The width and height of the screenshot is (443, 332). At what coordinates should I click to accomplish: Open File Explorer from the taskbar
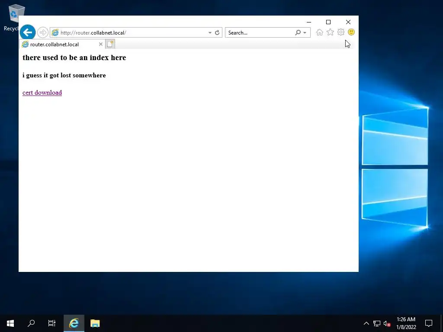[x=95, y=323]
